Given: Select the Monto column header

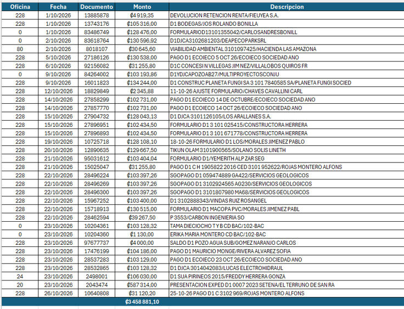Looking at the screenshot, I should (x=142, y=7).
